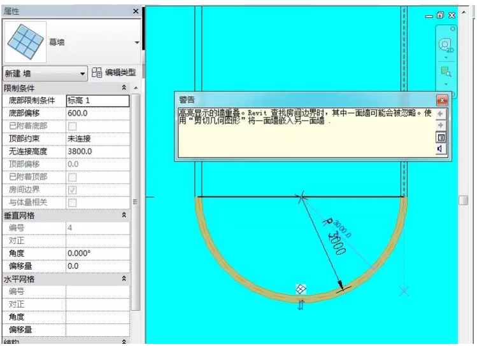Select the 无连接高度 label
The image size is (477, 347).
coord(28,151)
